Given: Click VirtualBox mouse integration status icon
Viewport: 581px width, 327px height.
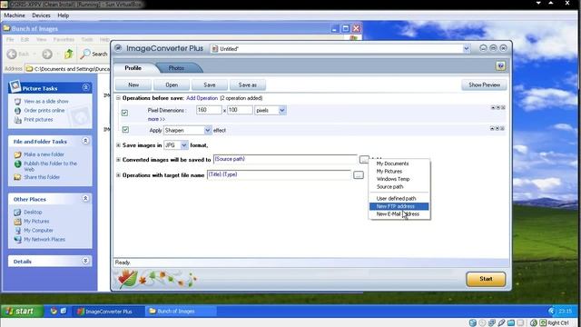Looking at the screenshot, I should (x=534, y=323).
